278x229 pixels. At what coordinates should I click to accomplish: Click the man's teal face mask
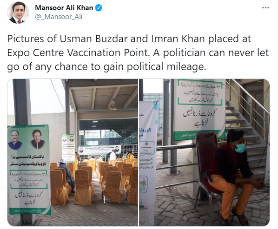coord(240,148)
